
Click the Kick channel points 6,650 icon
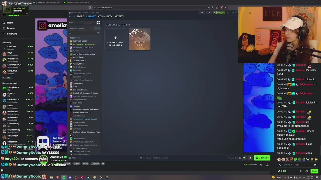(x=279, y=171)
